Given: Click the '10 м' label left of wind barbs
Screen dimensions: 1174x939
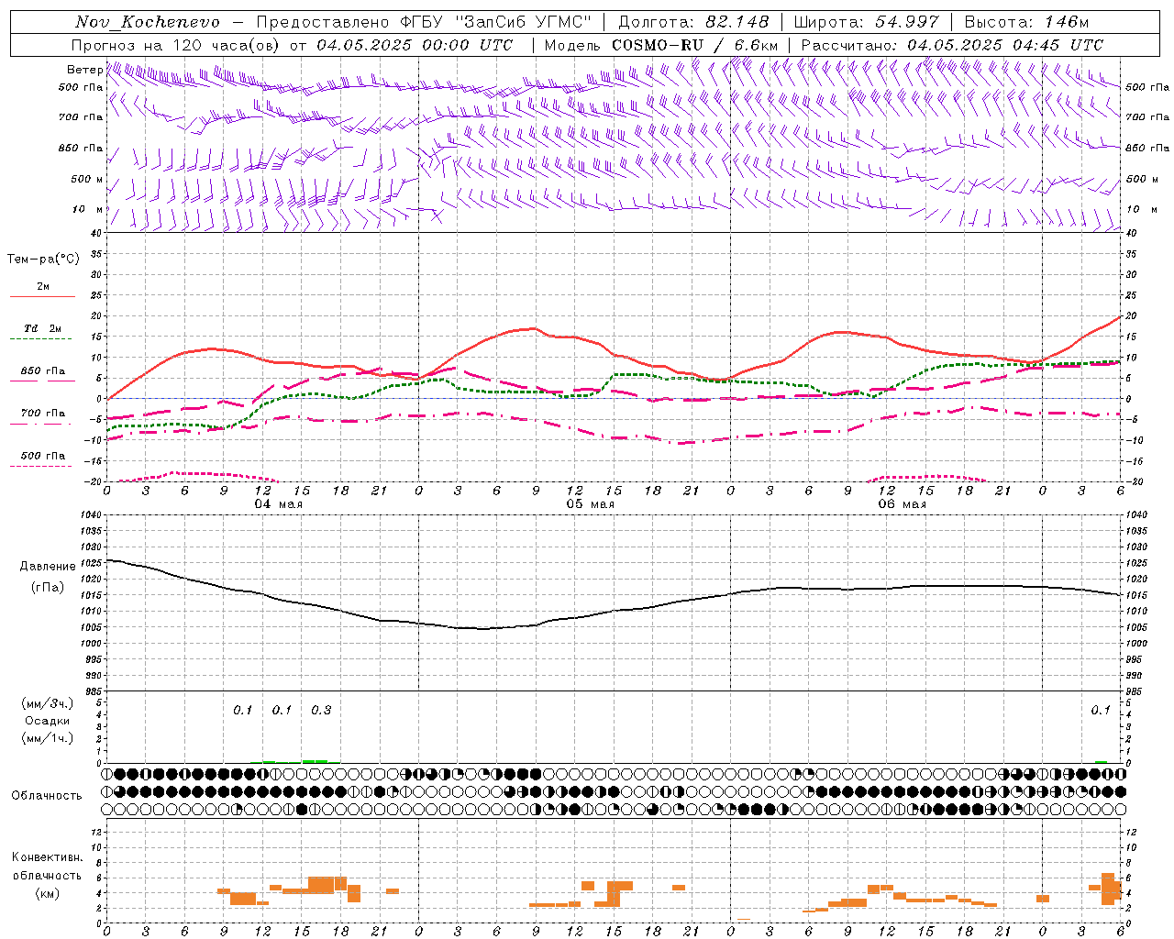Looking at the screenshot, I should pyautogui.click(x=87, y=209).
